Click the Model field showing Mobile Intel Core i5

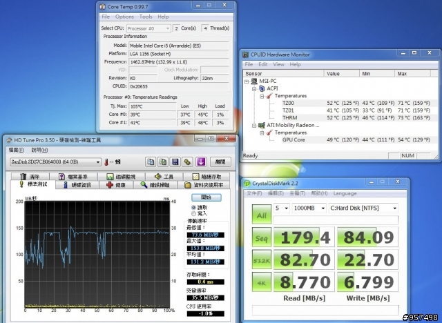(179, 46)
